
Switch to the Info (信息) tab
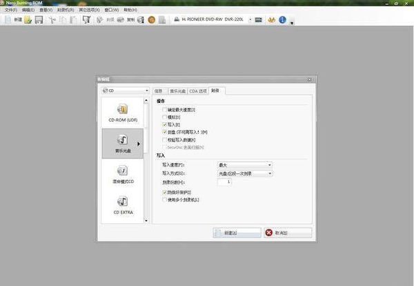[160, 91]
